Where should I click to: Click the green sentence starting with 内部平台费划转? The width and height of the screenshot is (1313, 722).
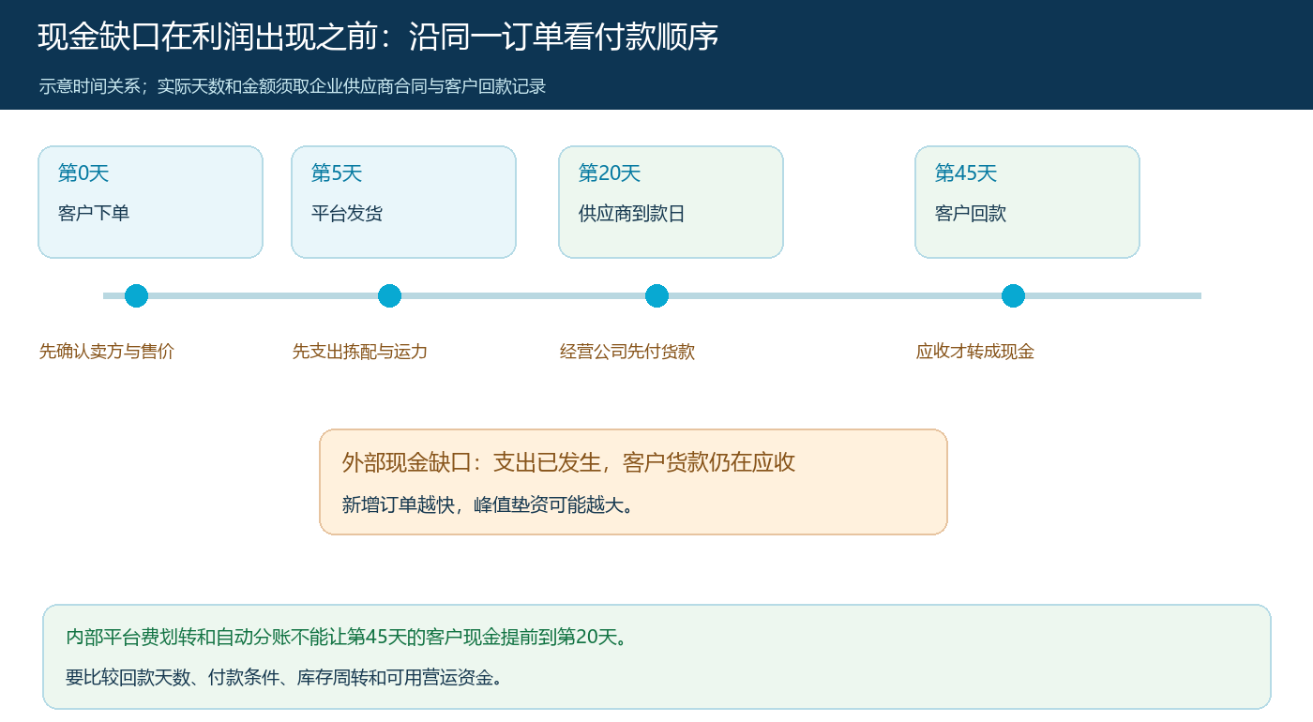point(347,638)
